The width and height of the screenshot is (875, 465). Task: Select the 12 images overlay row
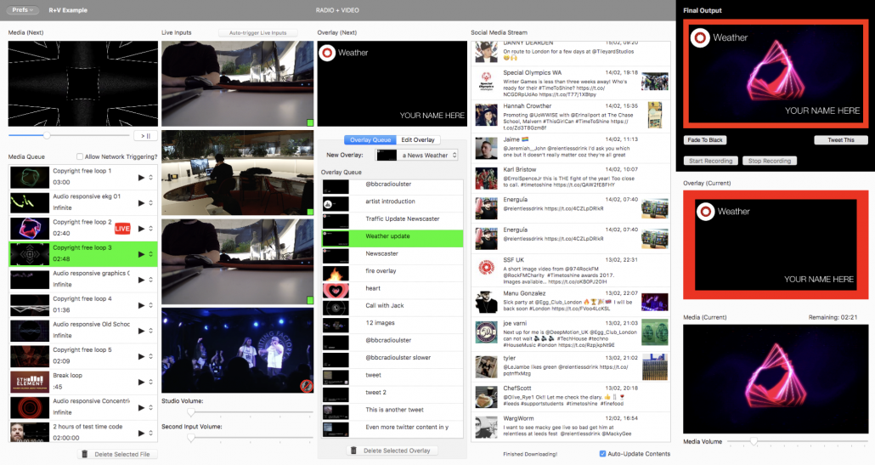pos(392,325)
